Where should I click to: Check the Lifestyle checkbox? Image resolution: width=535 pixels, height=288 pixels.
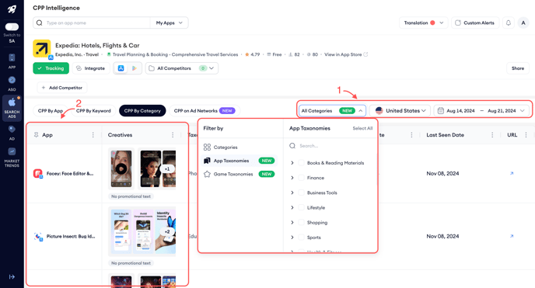pyautogui.click(x=301, y=208)
